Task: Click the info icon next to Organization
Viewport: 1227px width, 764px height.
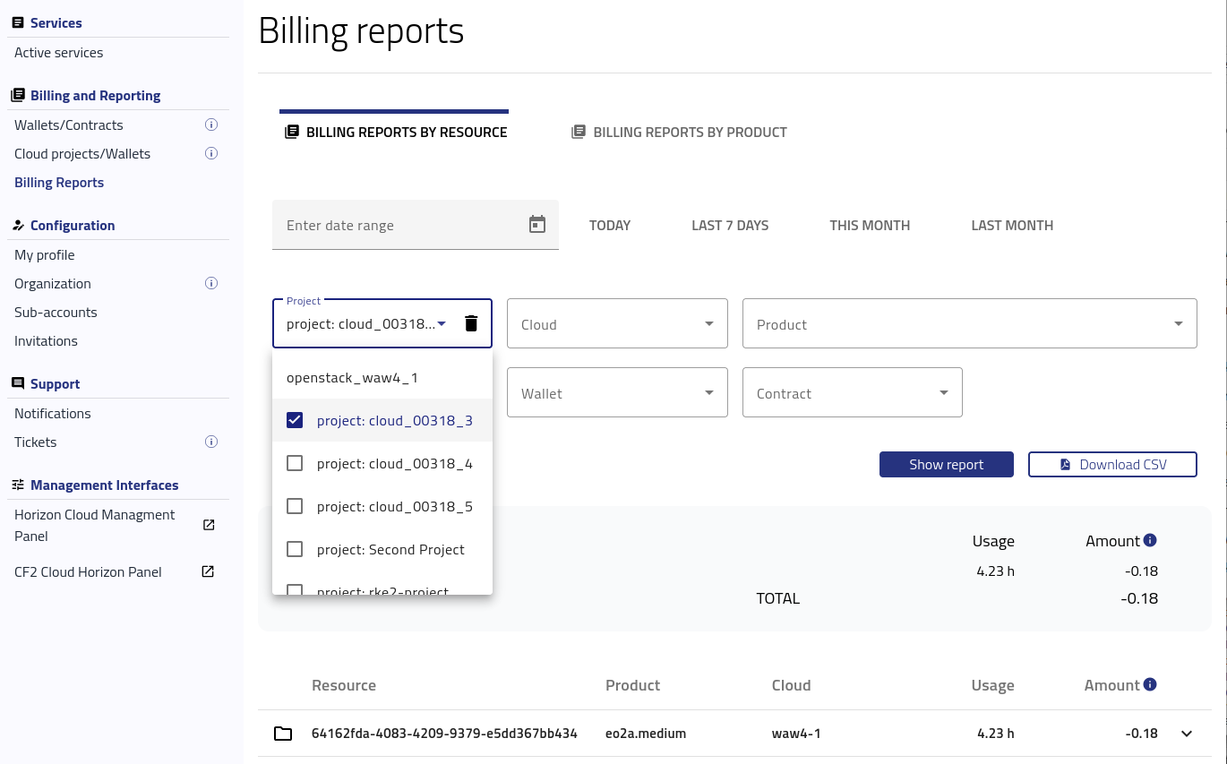Action: 211,283
